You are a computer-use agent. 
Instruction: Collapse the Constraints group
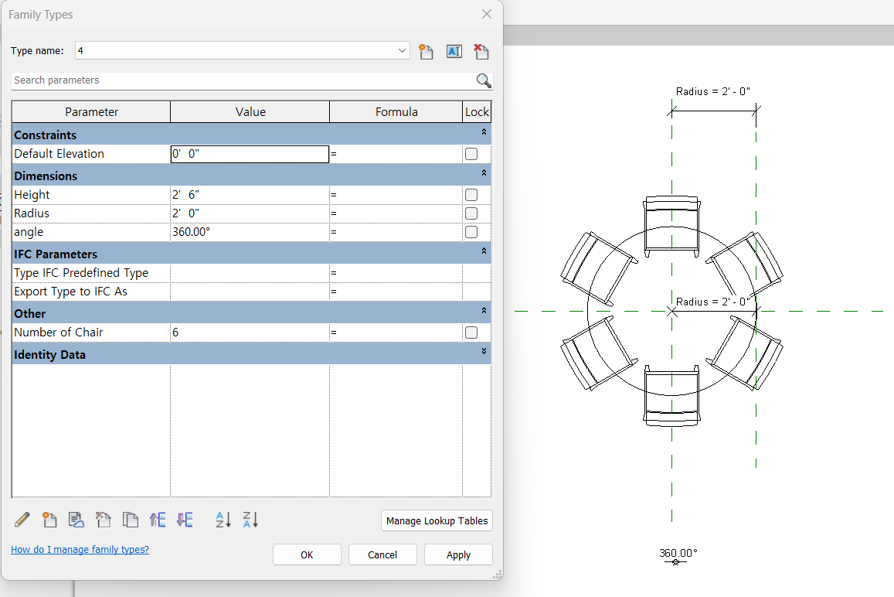click(x=484, y=131)
